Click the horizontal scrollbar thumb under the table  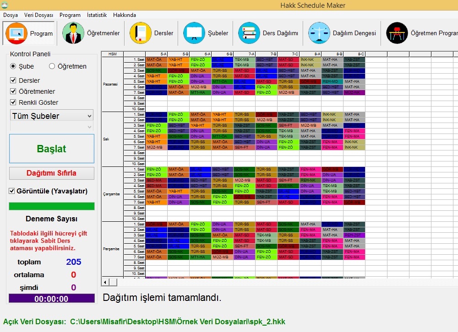tap(113, 282)
